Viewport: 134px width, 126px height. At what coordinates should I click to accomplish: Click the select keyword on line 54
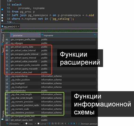click(17, 5)
